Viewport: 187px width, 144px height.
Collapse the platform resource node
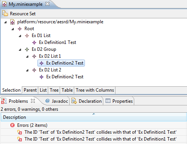coord(5,22)
